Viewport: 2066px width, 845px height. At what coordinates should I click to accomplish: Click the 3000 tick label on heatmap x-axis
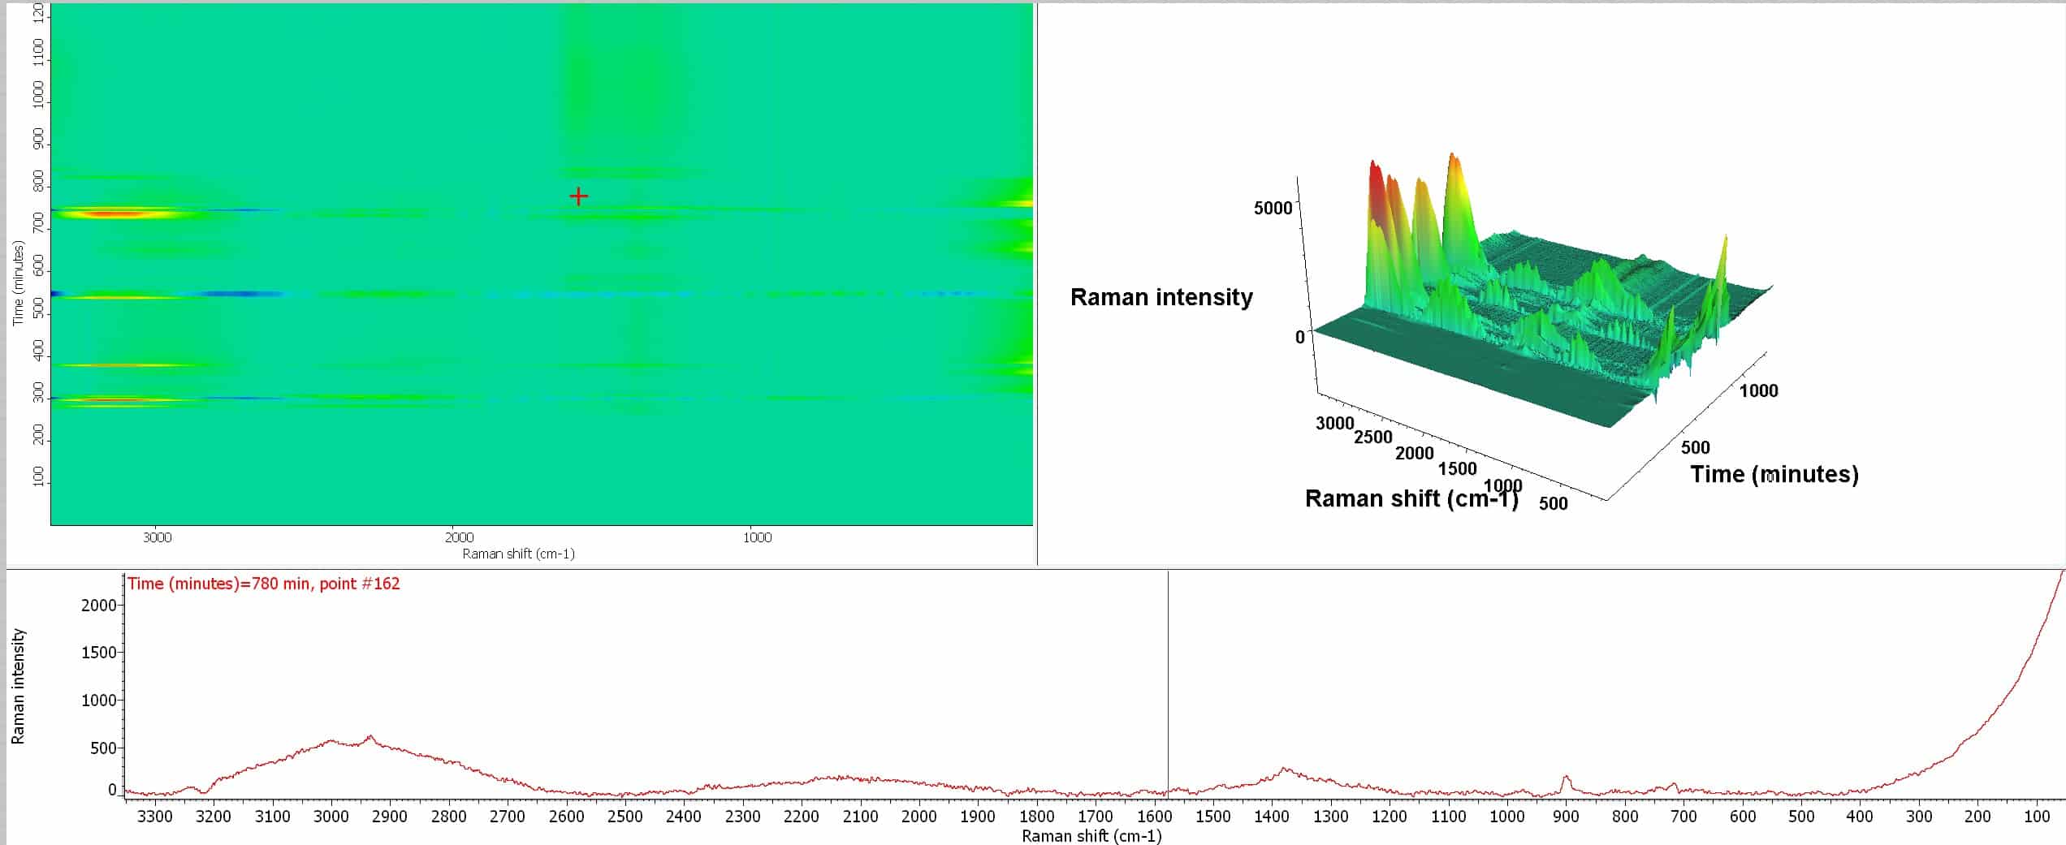pos(157,537)
